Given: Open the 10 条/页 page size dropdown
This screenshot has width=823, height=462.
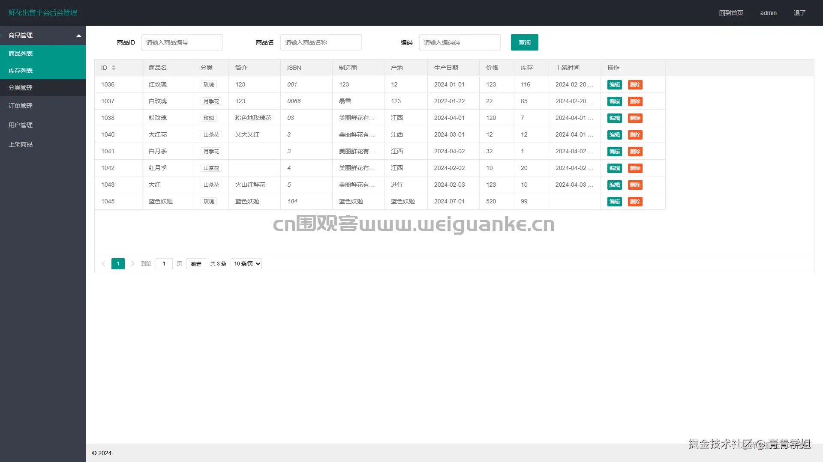Looking at the screenshot, I should [246, 264].
